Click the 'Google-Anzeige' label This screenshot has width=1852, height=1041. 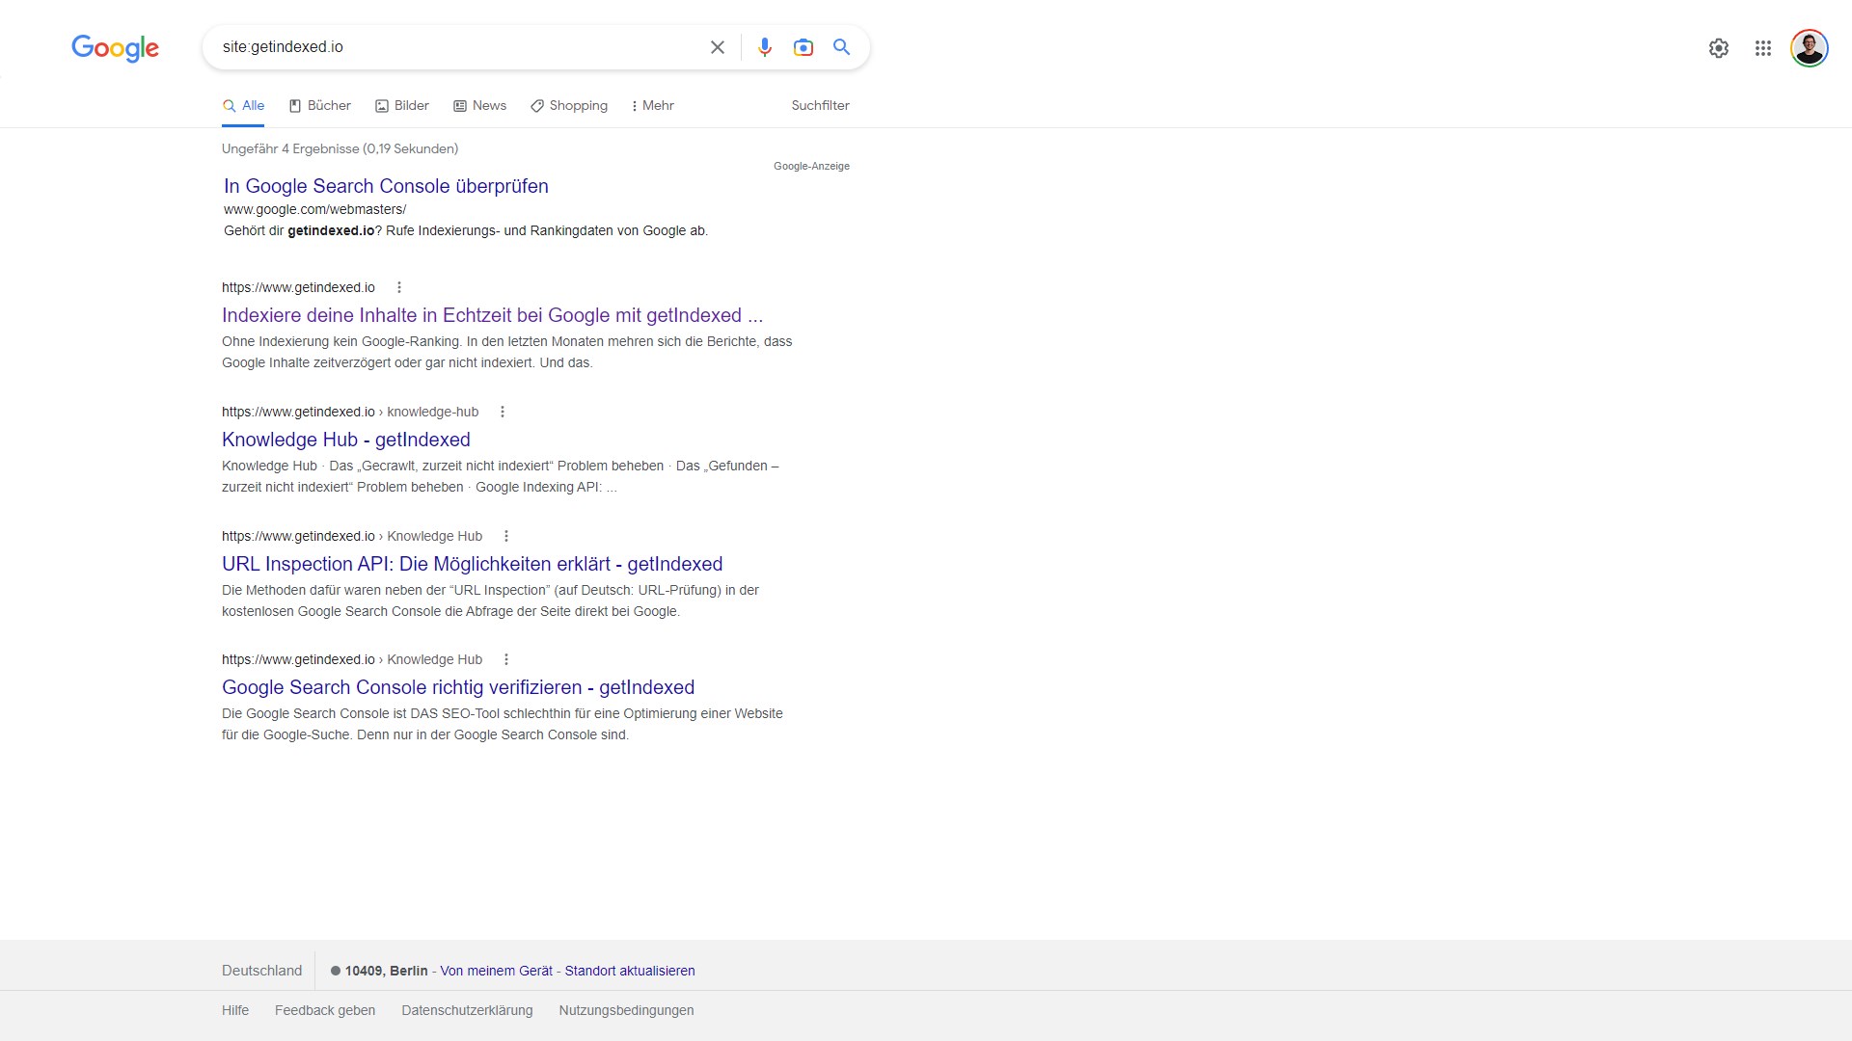pos(811,166)
